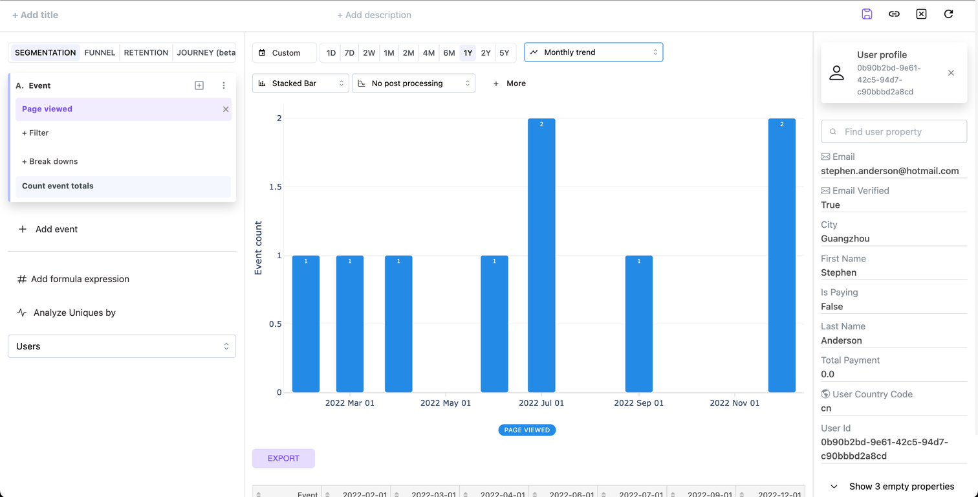Select the 4M time range
Image resolution: width=978 pixels, height=497 pixels.
(429, 53)
